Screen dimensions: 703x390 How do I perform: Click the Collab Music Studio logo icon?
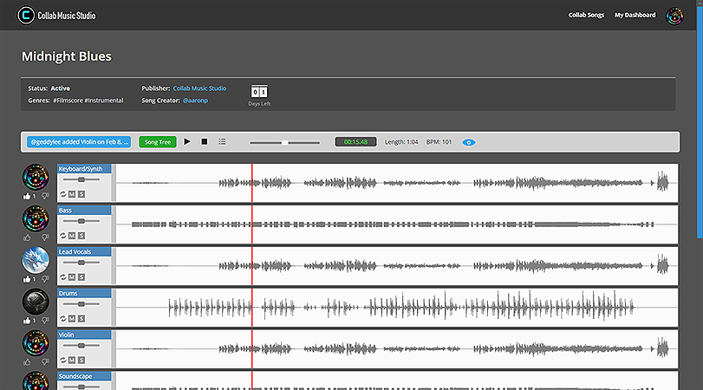click(25, 16)
